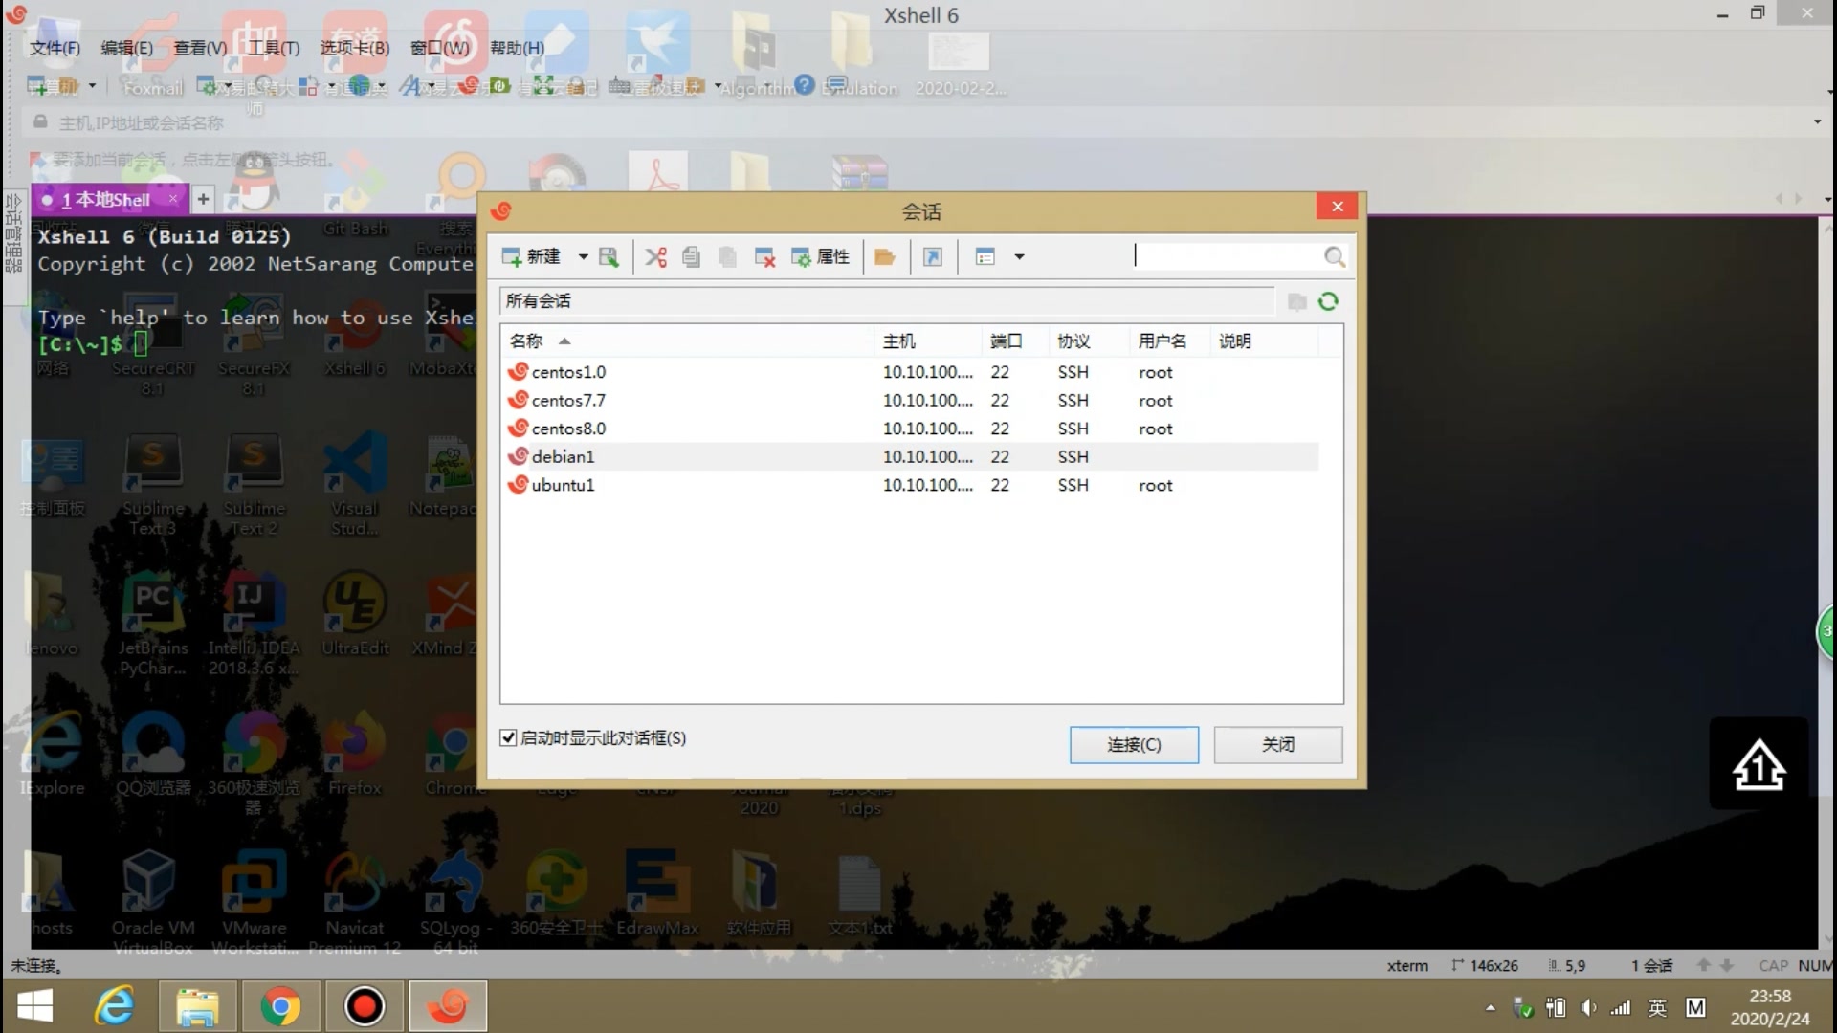Image resolution: width=1837 pixels, height=1033 pixels.
Task: Click the status bar down arrow icon
Action: pyautogui.click(x=1727, y=965)
